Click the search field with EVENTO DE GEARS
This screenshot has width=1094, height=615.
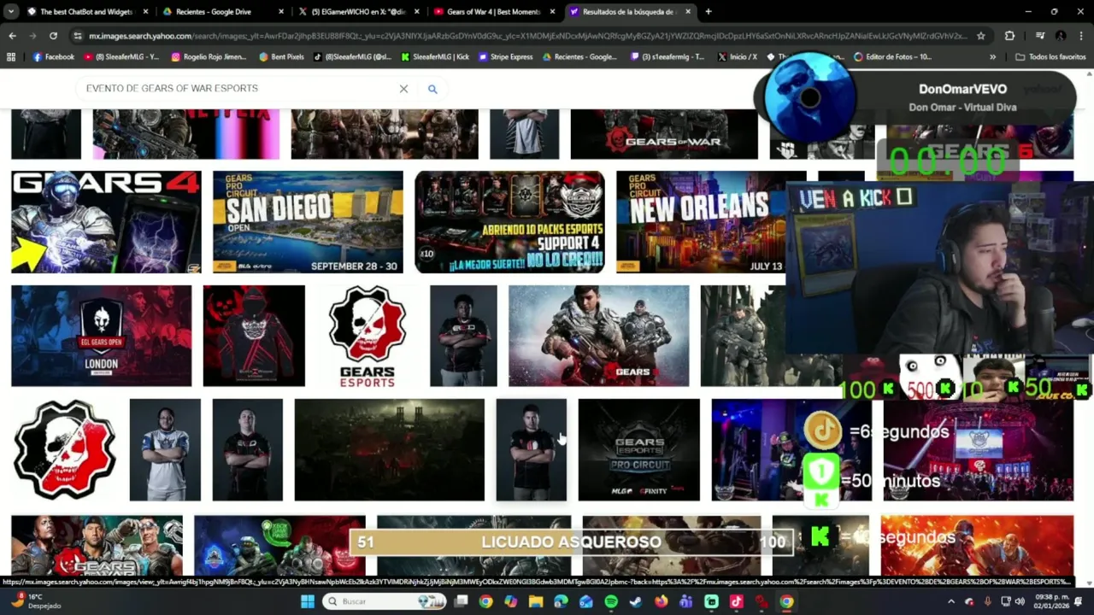[239, 89]
